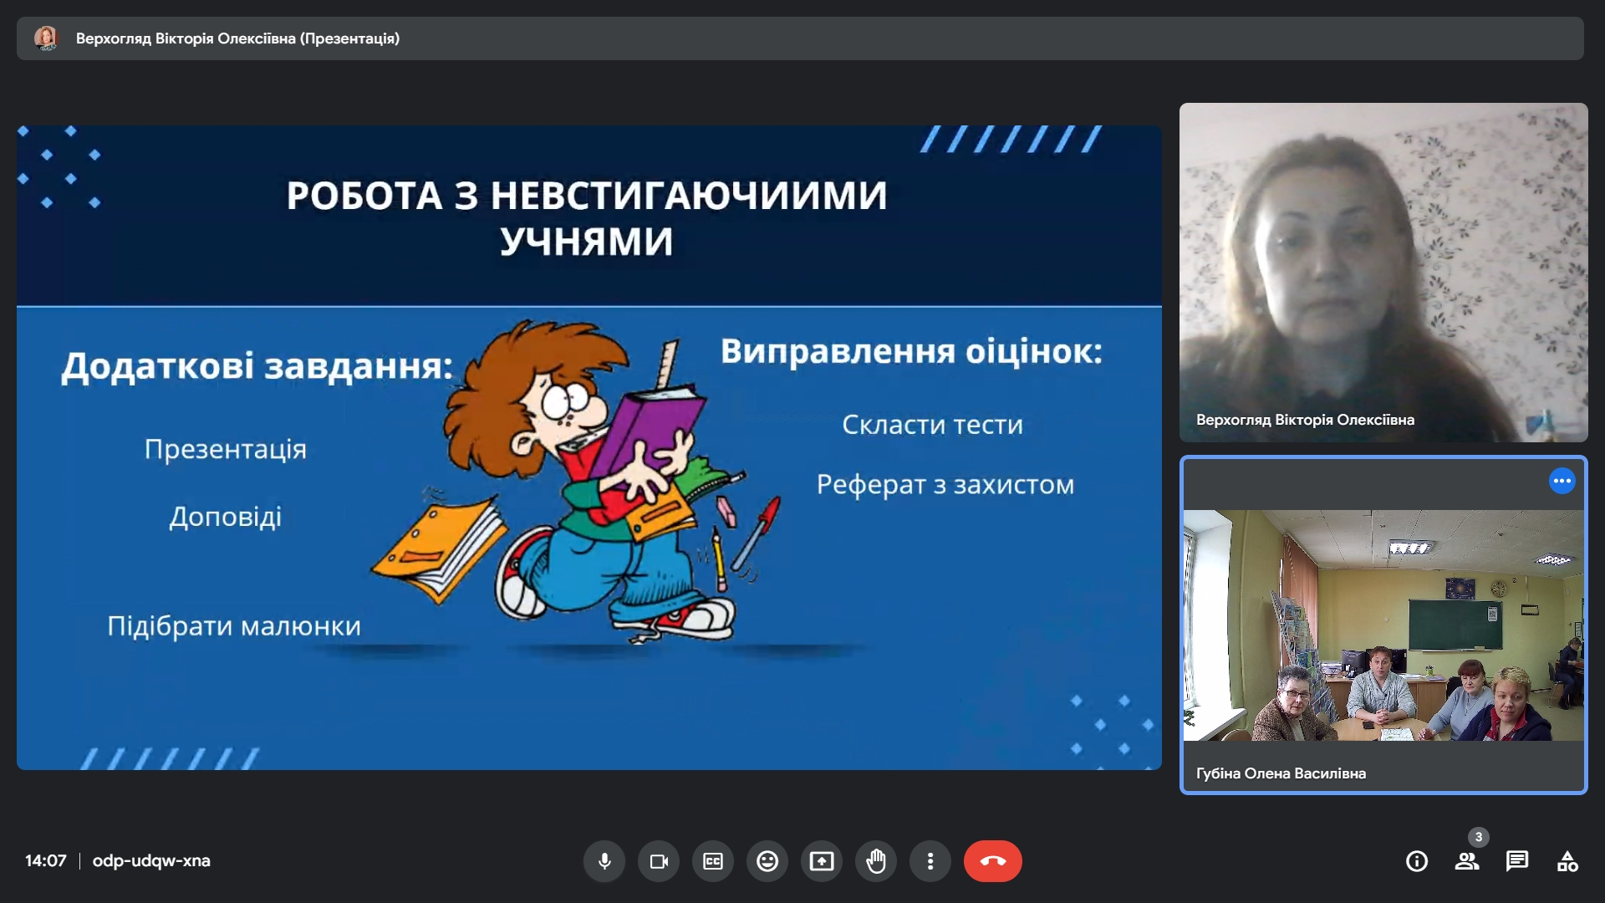This screenshot has width=1605, height=903.
Task: Click name label Верхогляд Вікторія Олексіївна on tile
Action: point(1305,420)
